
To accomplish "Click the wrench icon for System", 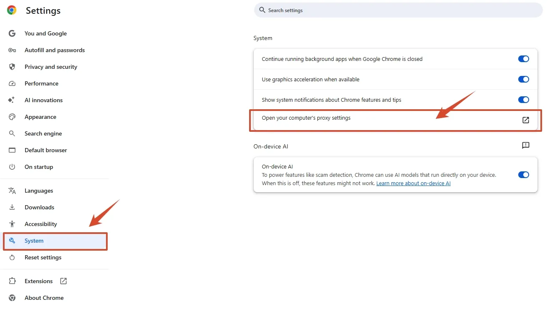I will pyautogui.click(x=12, y=241).
